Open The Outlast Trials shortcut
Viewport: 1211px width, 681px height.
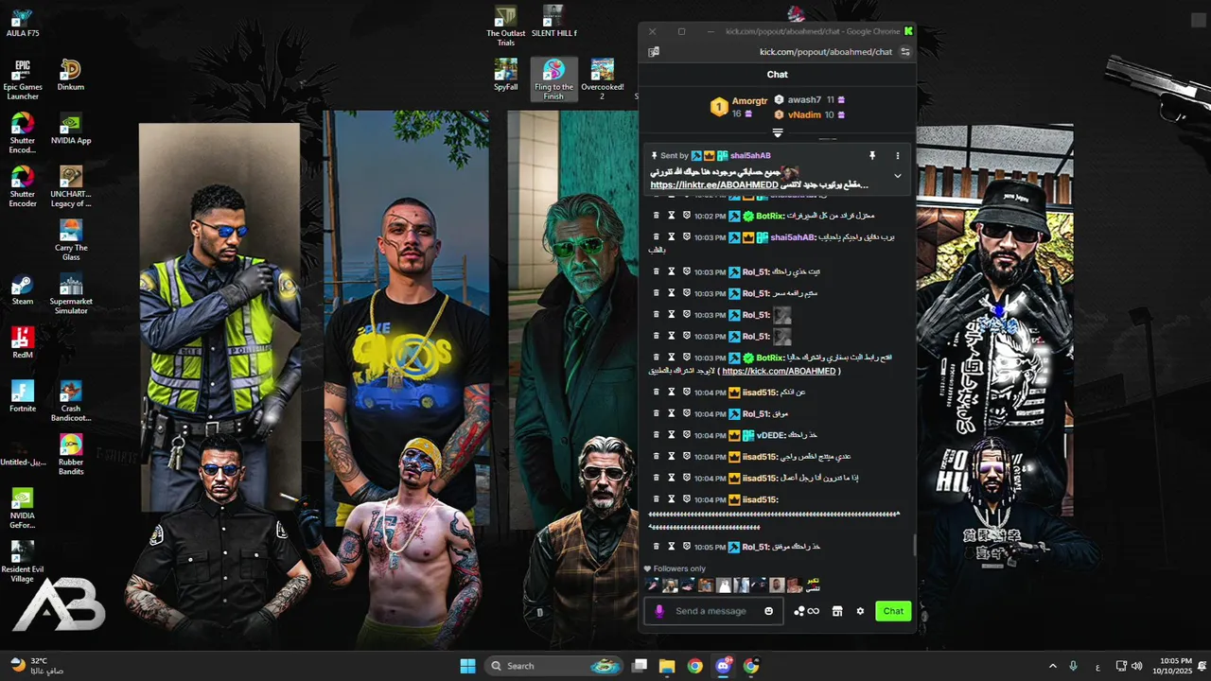point(506,26)
